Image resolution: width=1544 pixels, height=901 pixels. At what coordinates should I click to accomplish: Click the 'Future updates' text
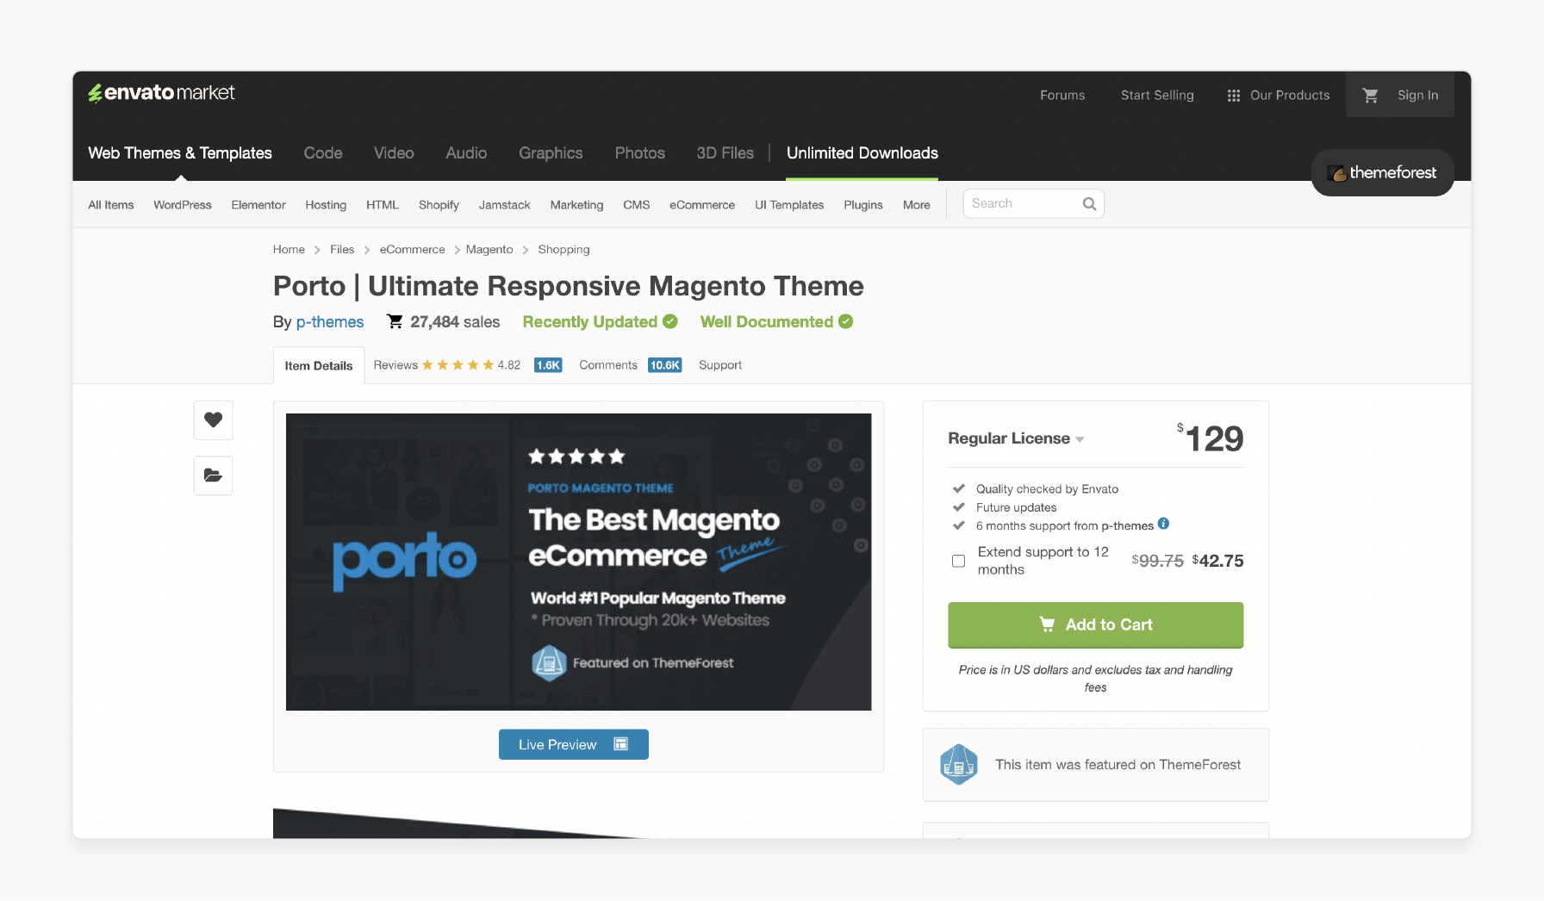[1016, 508]
